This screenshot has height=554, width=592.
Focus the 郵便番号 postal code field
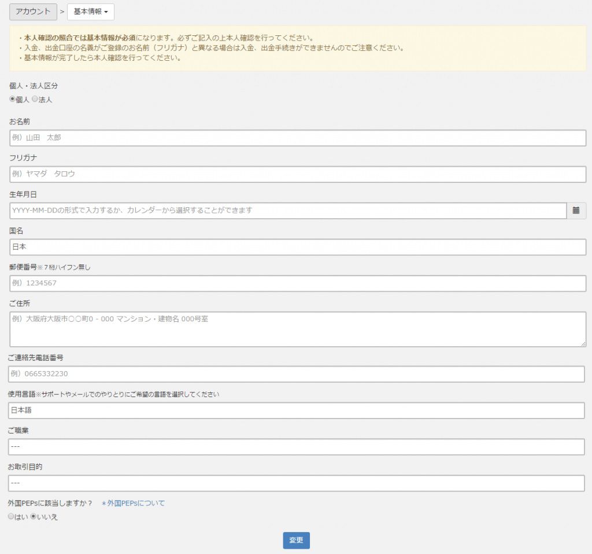coord(297,284)
